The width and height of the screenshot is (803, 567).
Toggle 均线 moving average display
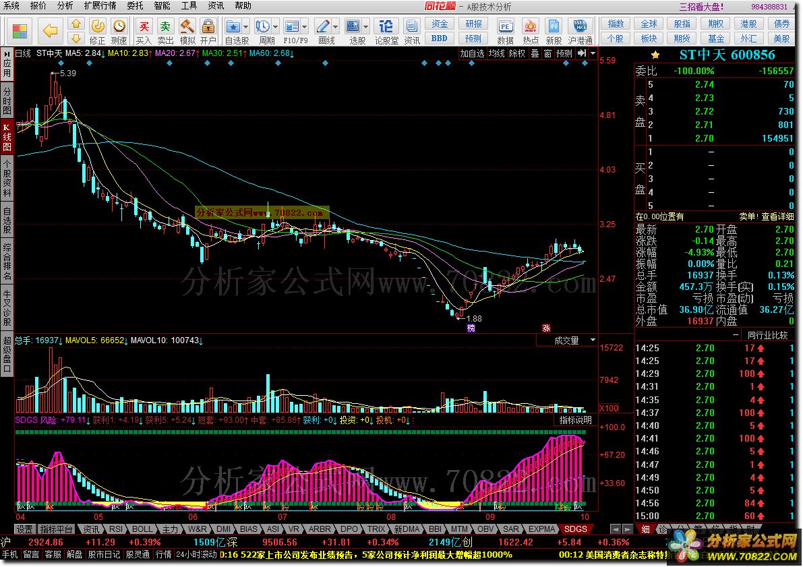496,53
